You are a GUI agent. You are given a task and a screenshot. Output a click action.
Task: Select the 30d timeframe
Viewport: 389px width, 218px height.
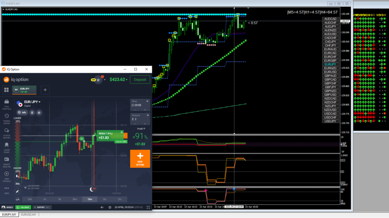coord(30,199)
